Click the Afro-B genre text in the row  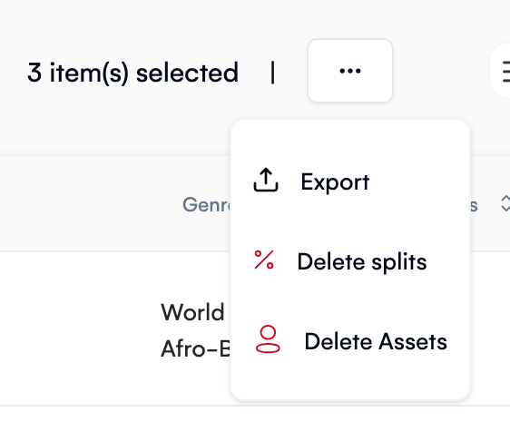click(x=196, y=348)
